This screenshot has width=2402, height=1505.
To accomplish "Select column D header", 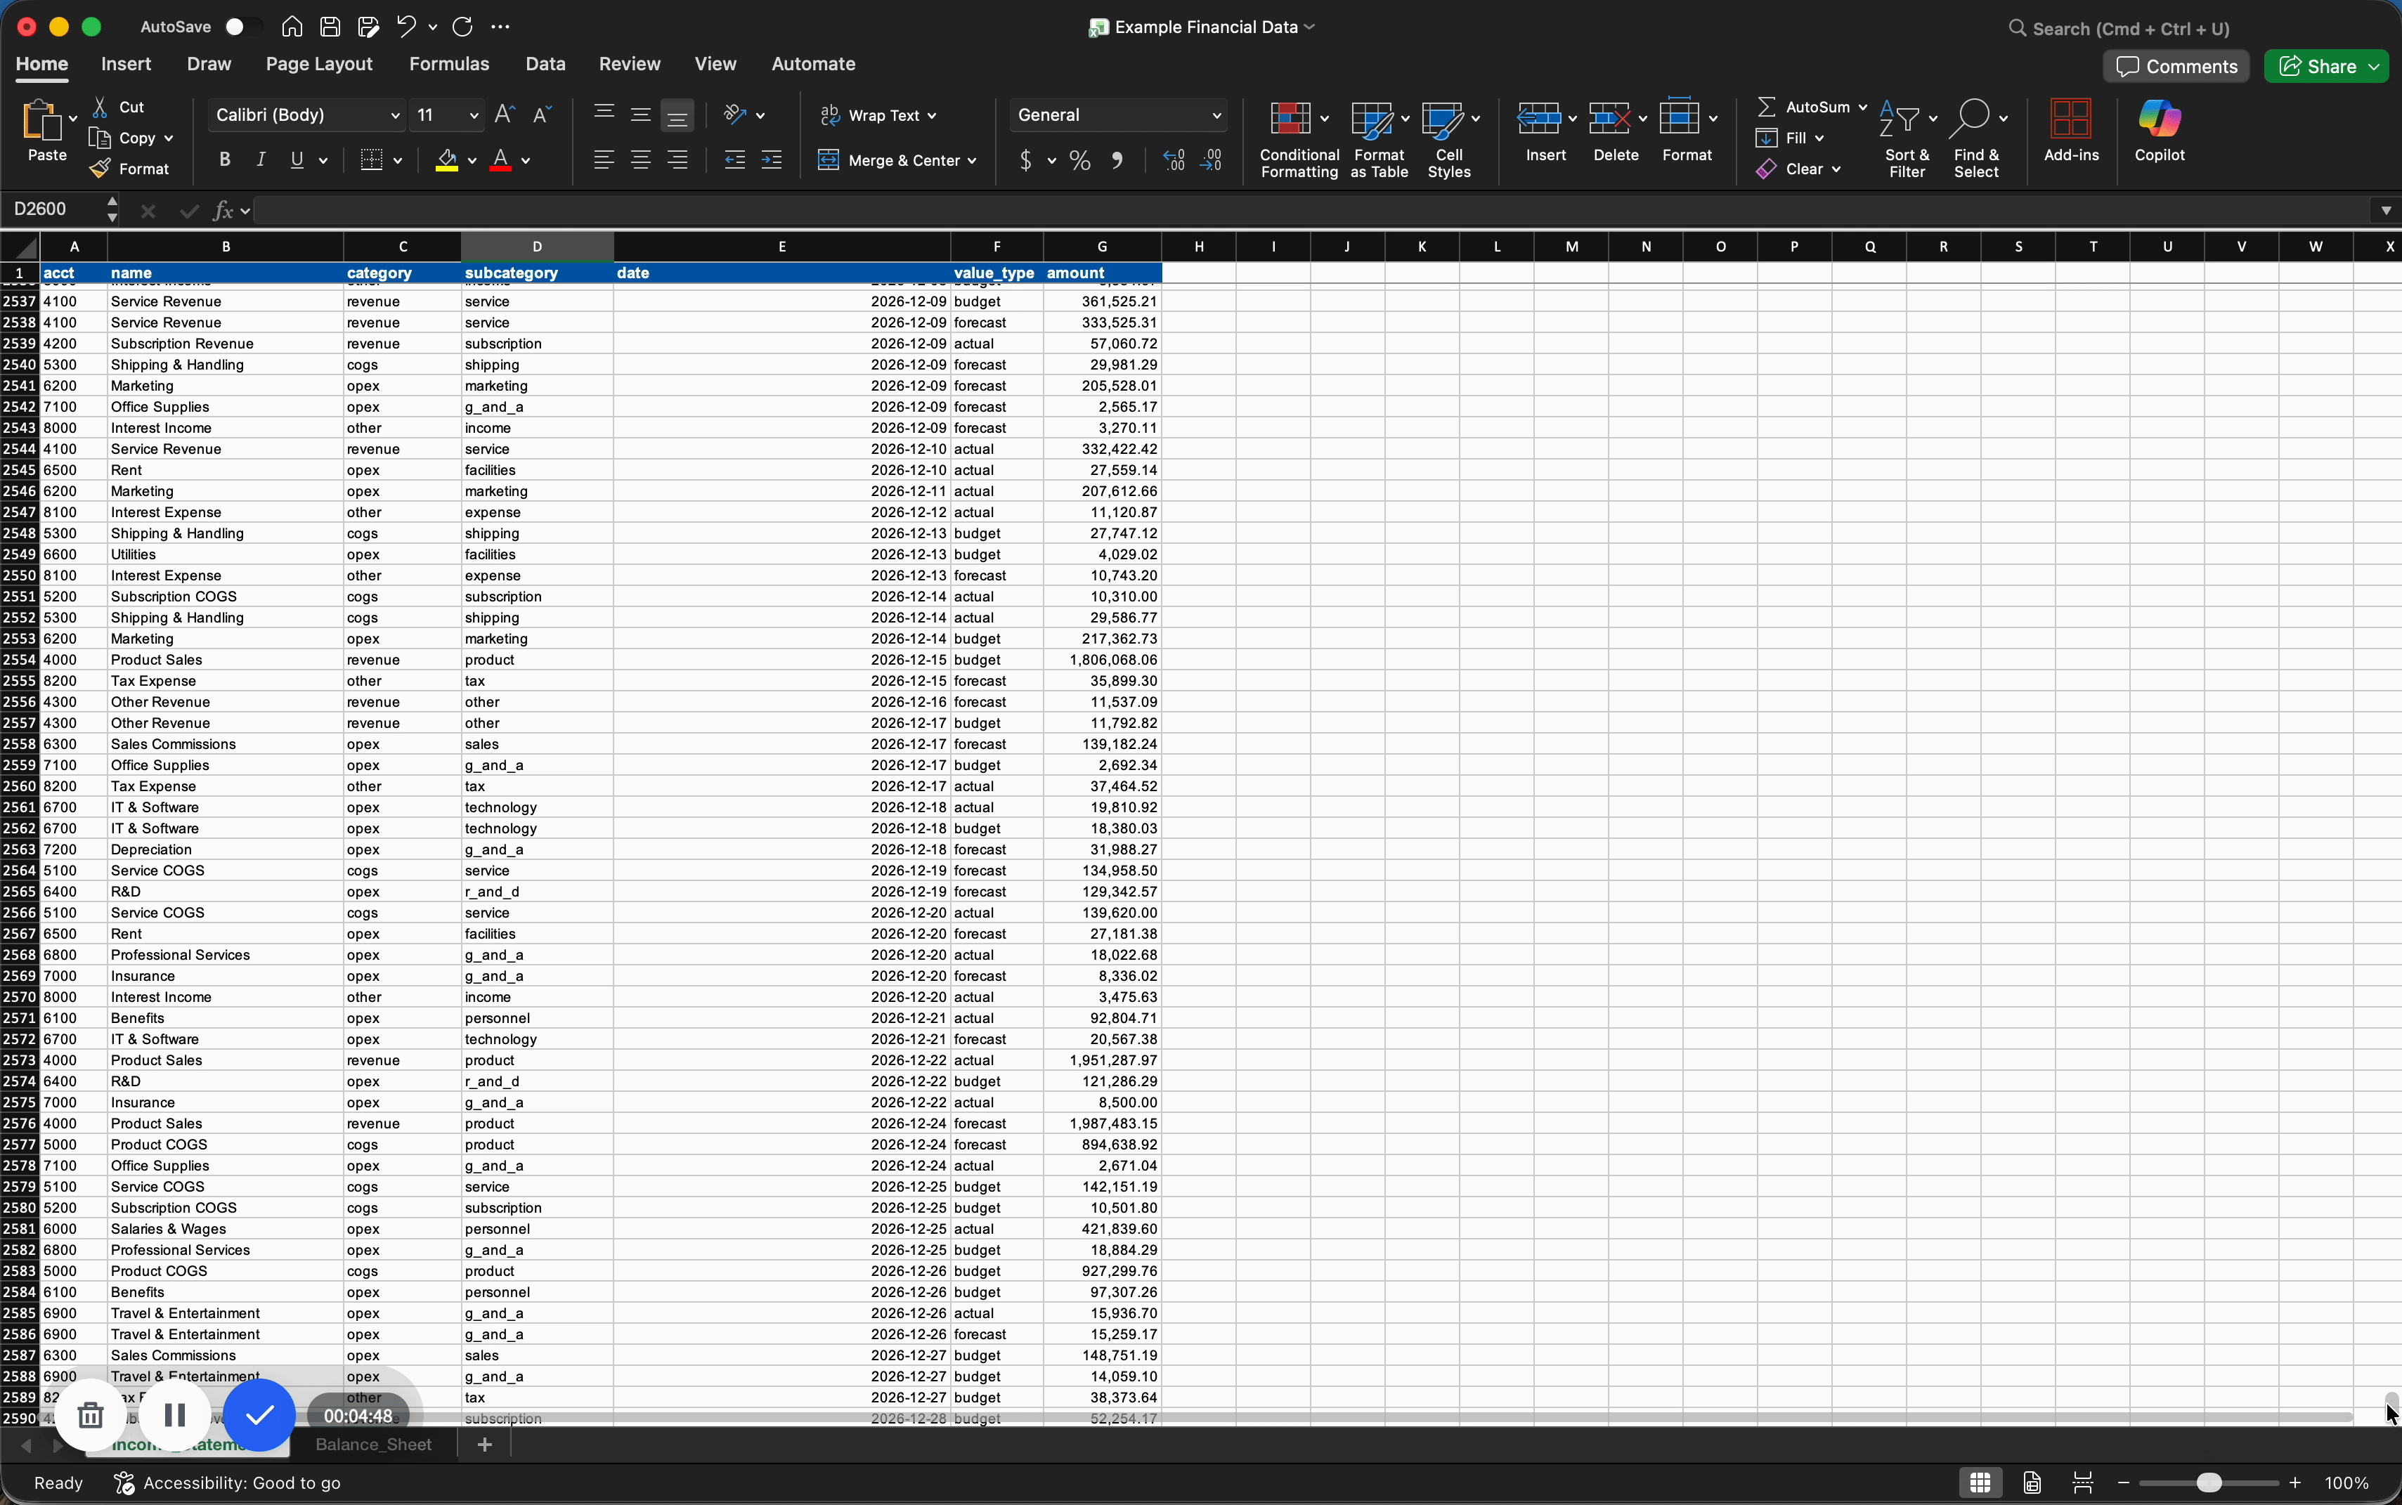I will pyautogui.click(x=536, y=246).
